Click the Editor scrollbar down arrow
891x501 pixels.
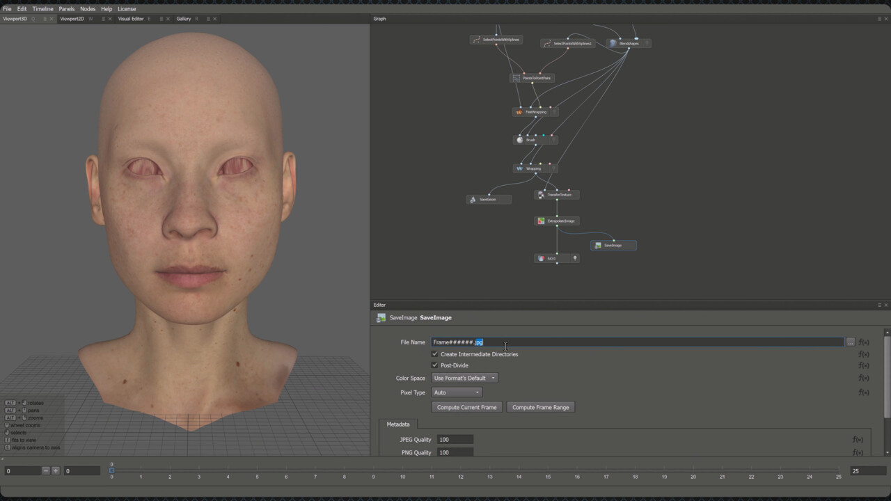point(887,452)
